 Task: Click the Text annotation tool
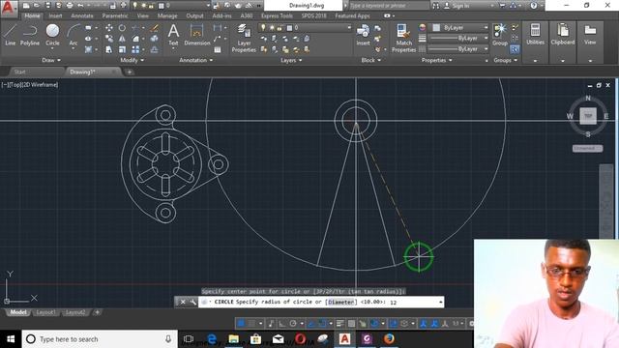click(173, 35)
